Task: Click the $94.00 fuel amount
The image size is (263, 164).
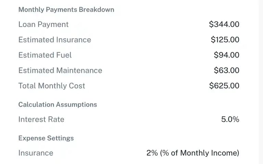Action: [x=226, y=55]
